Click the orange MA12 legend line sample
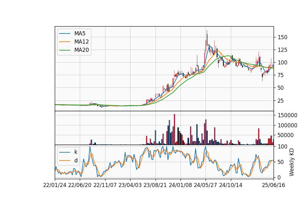Screen dimensions: 304x218 click(x=65, y=42)
